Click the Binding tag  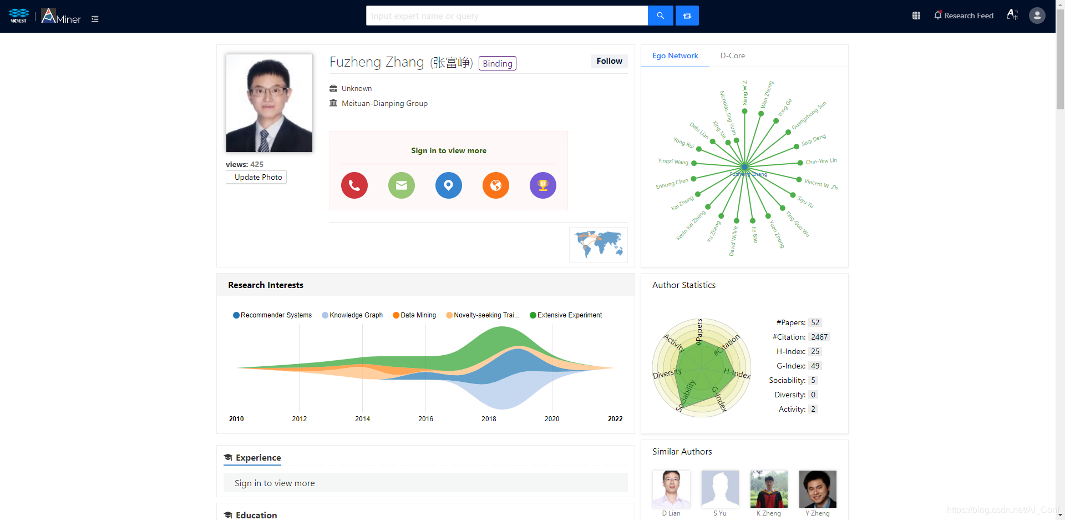[x=498, y=63]
